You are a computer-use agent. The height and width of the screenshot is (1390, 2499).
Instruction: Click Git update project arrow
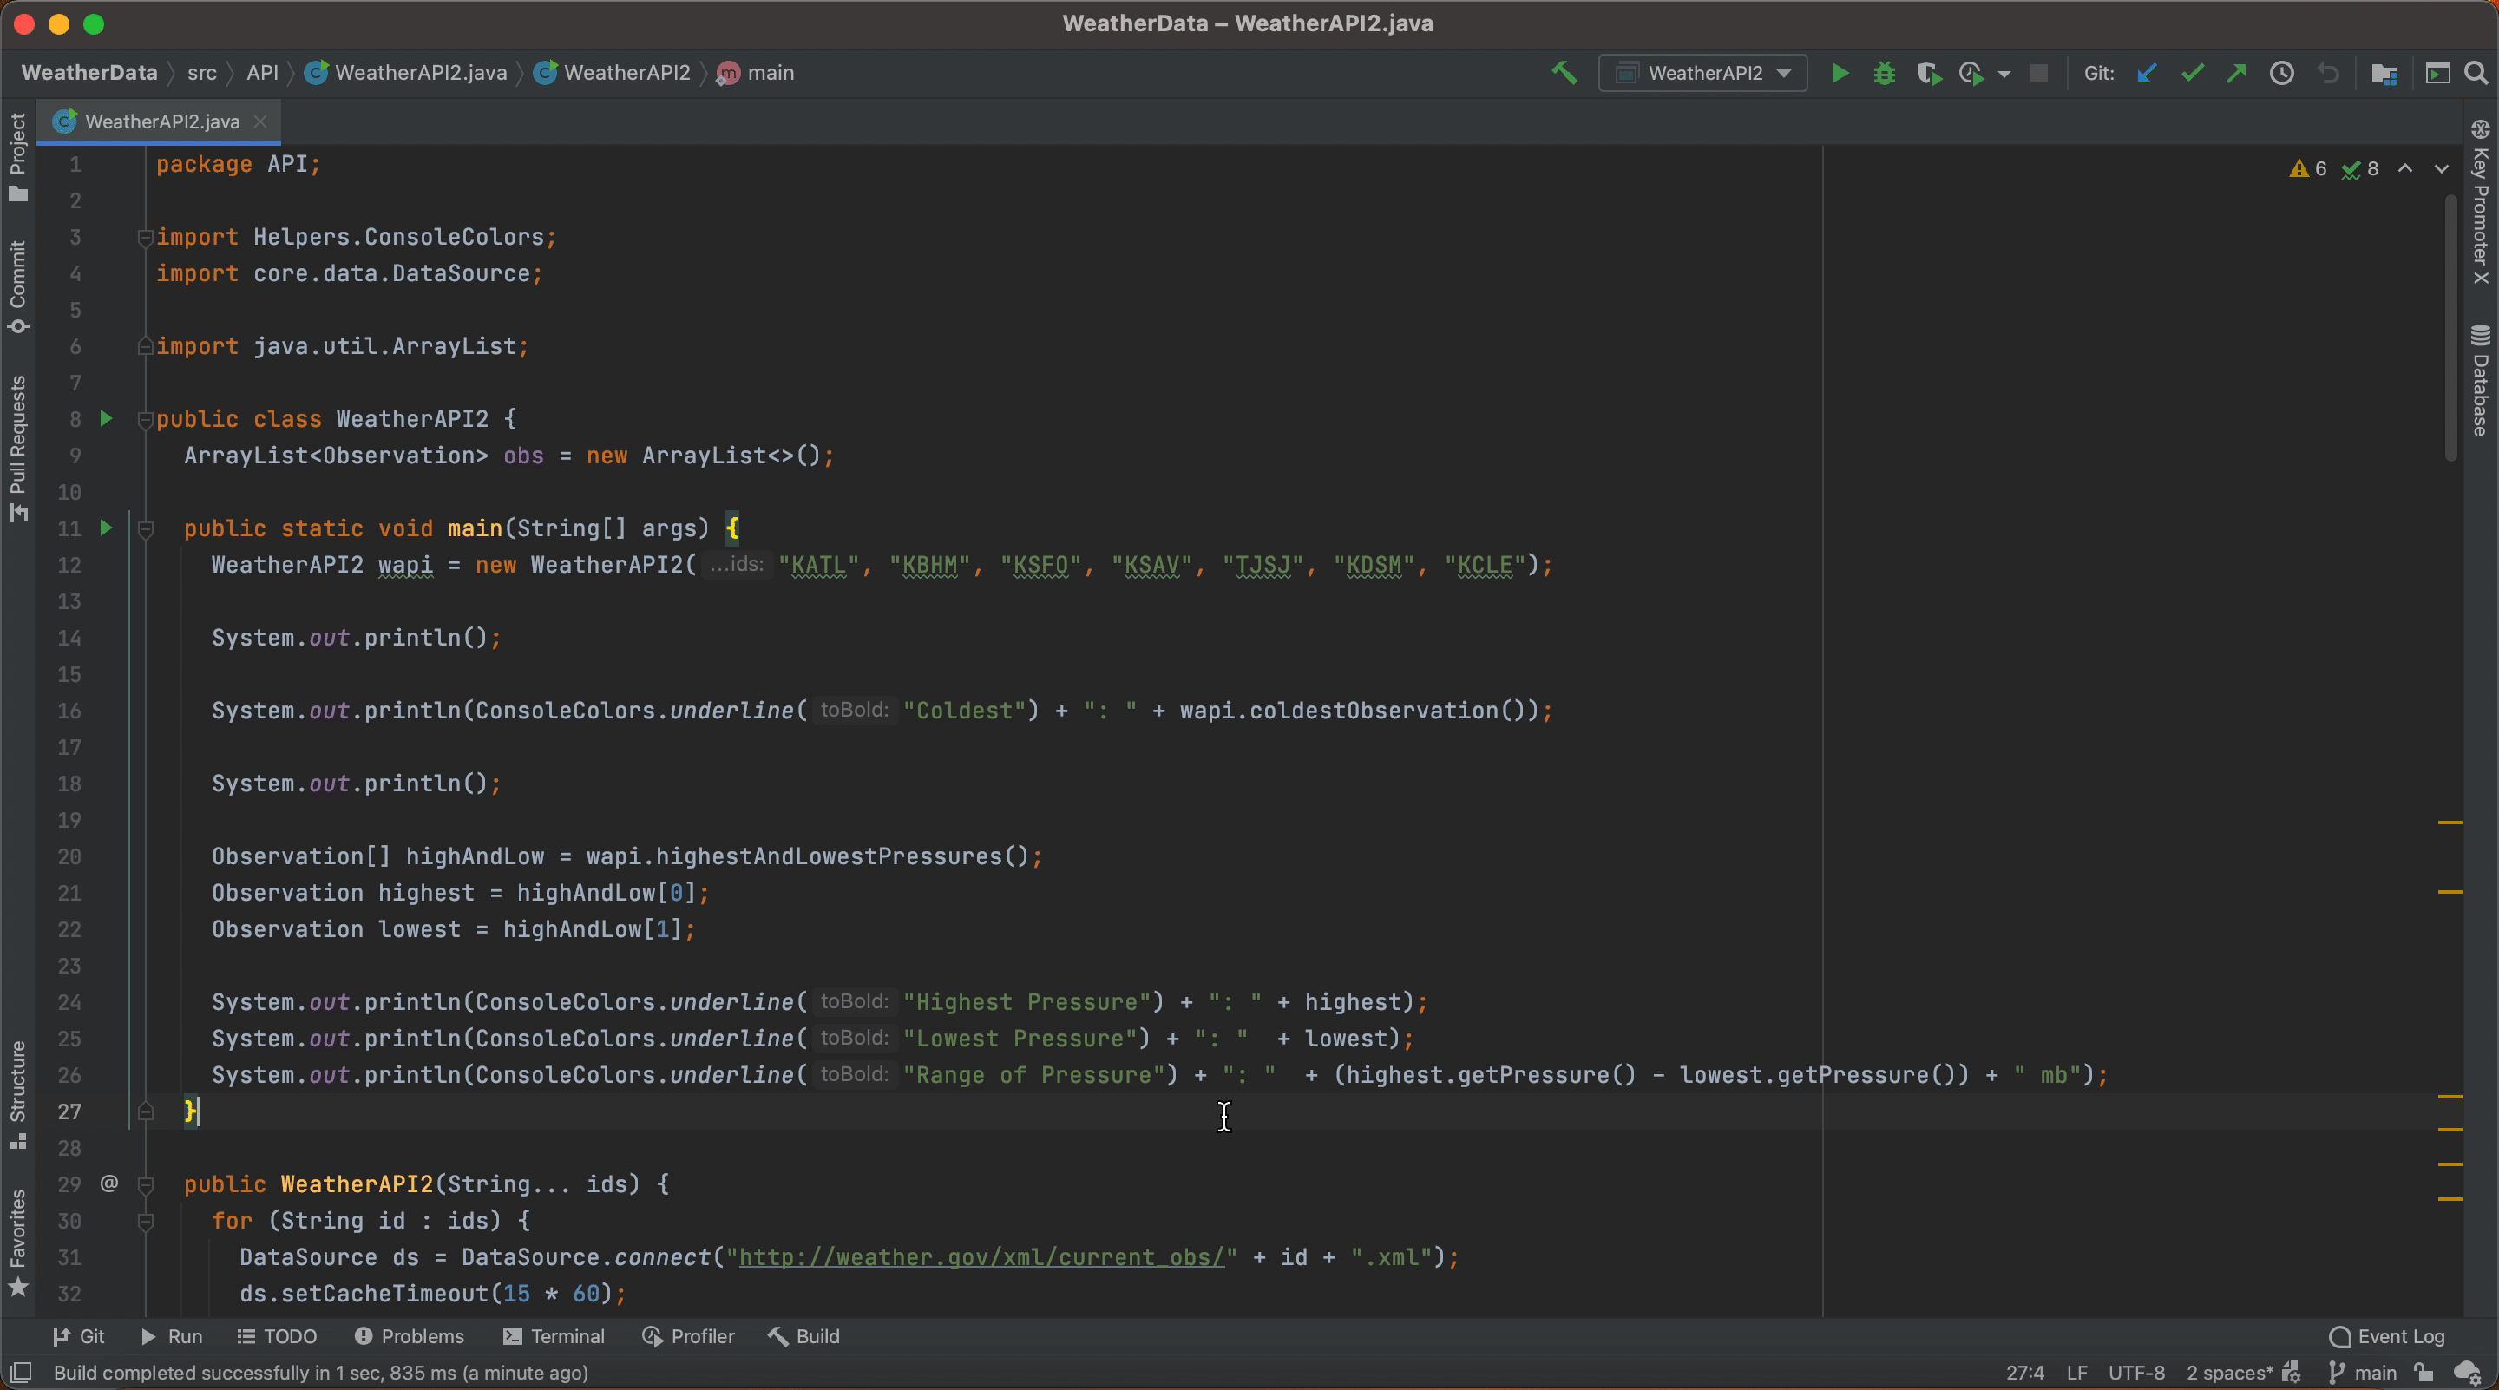click(2146, 74)
